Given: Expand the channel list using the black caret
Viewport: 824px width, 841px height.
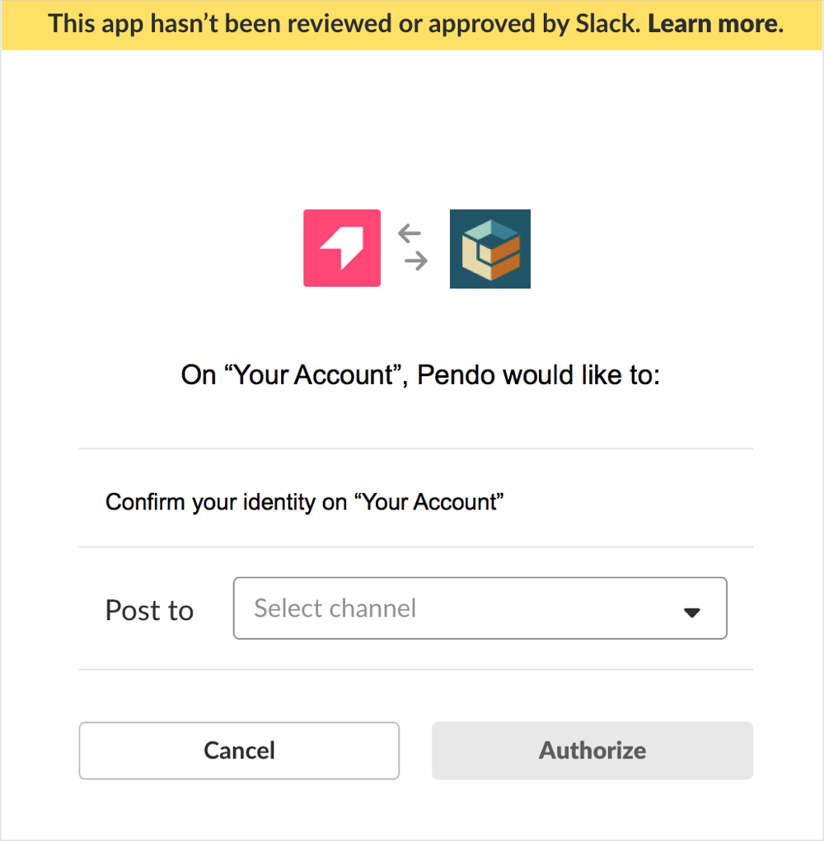Looking at the screenshot, I should click(x=692, y=612).
